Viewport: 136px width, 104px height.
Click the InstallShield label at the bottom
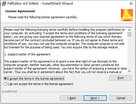click(9, 92)
